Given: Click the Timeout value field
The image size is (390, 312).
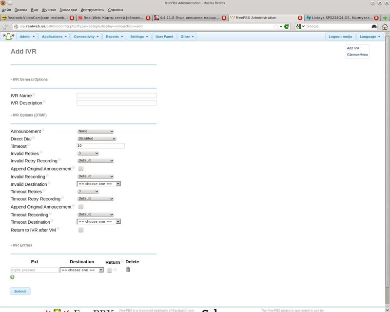Looking at the screenshot, I should tap(101, 146).
